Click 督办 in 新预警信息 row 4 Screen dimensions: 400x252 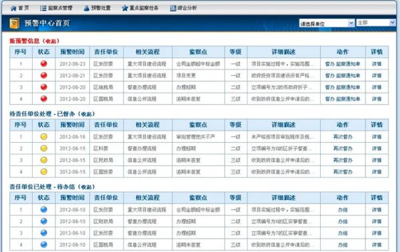[x=329, y=99]
